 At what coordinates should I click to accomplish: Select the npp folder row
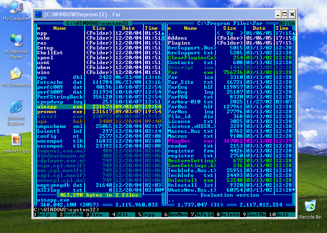coord(99,33)
